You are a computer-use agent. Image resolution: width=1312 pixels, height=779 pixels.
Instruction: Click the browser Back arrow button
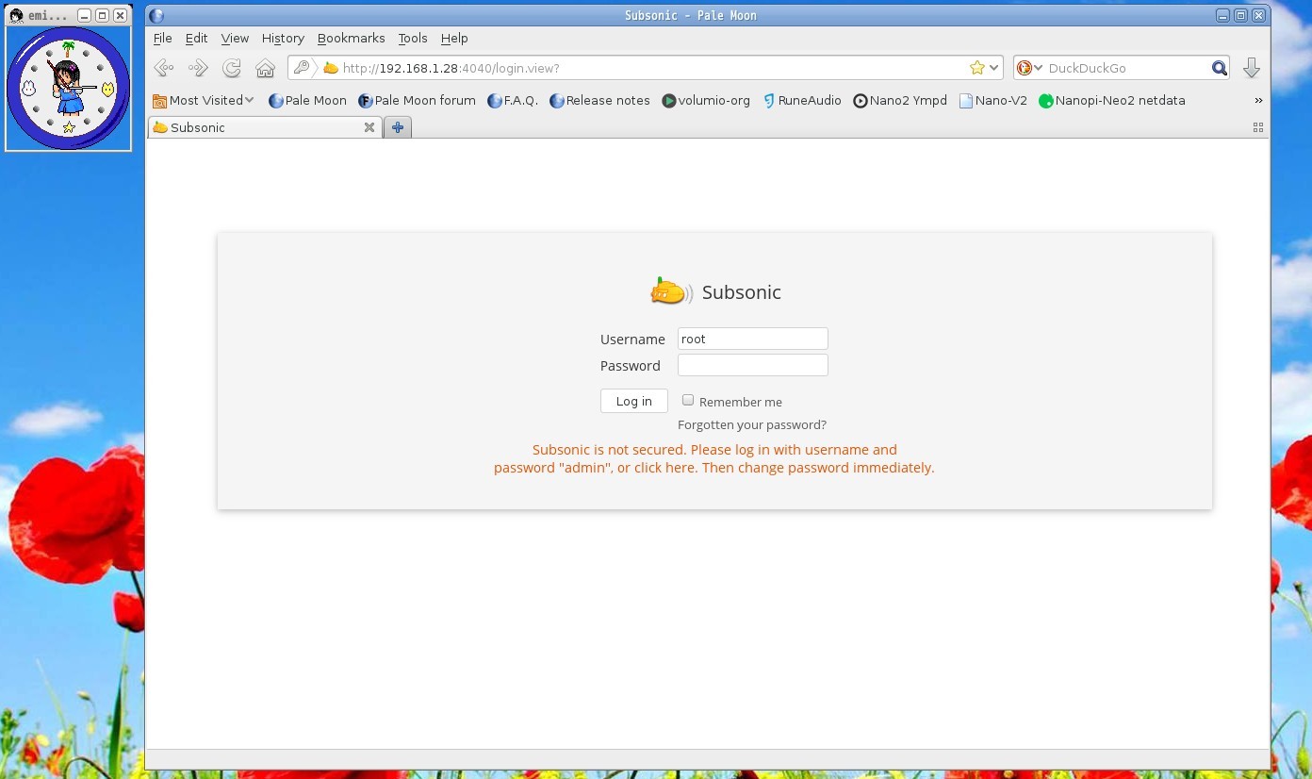[164, 68]
